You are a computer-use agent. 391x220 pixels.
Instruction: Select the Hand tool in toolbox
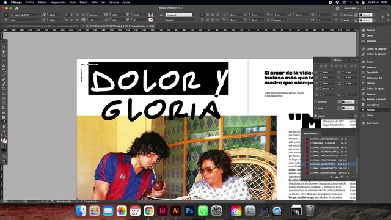(x=4, y=127)
